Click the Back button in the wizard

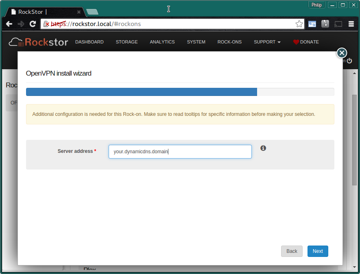tap(292, 251)
